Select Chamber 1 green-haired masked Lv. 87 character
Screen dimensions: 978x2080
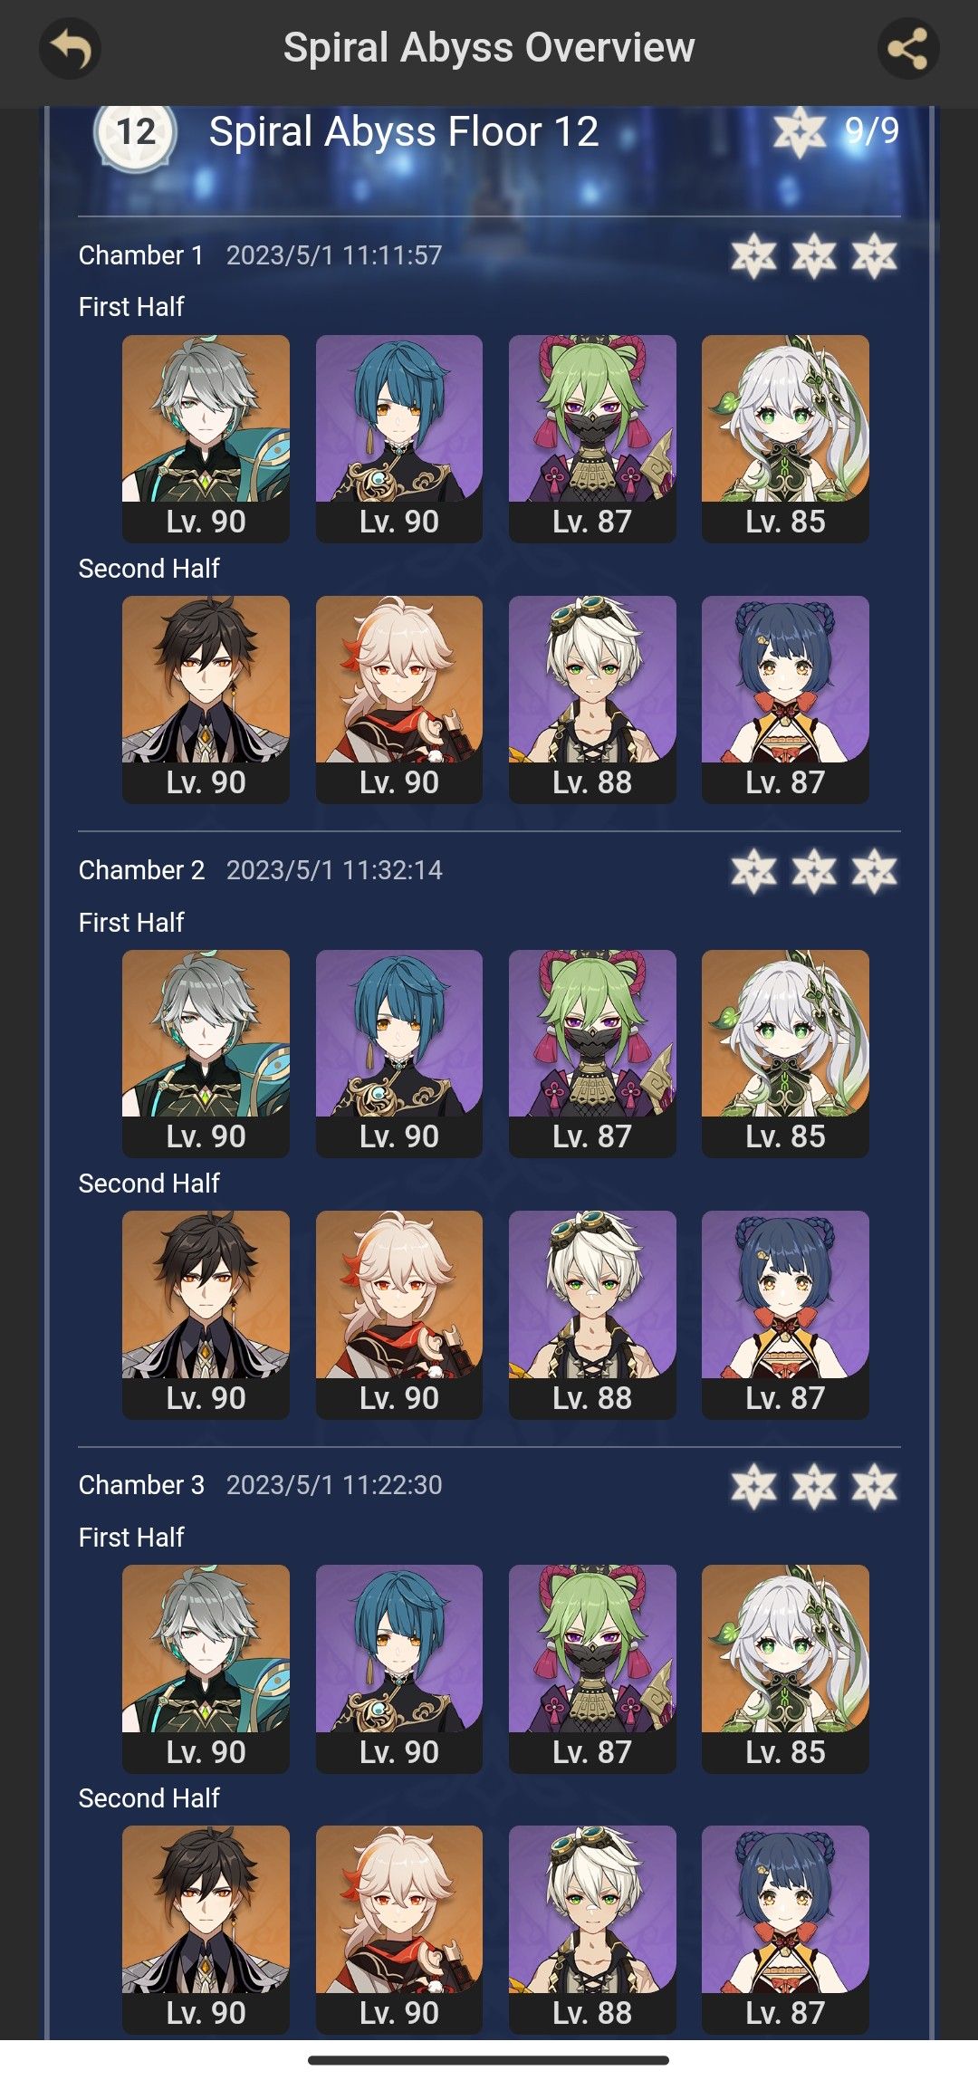tap(592, 438)
